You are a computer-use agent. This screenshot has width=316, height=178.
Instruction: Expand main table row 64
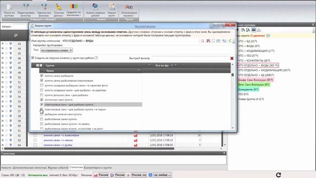click(2, 145)
